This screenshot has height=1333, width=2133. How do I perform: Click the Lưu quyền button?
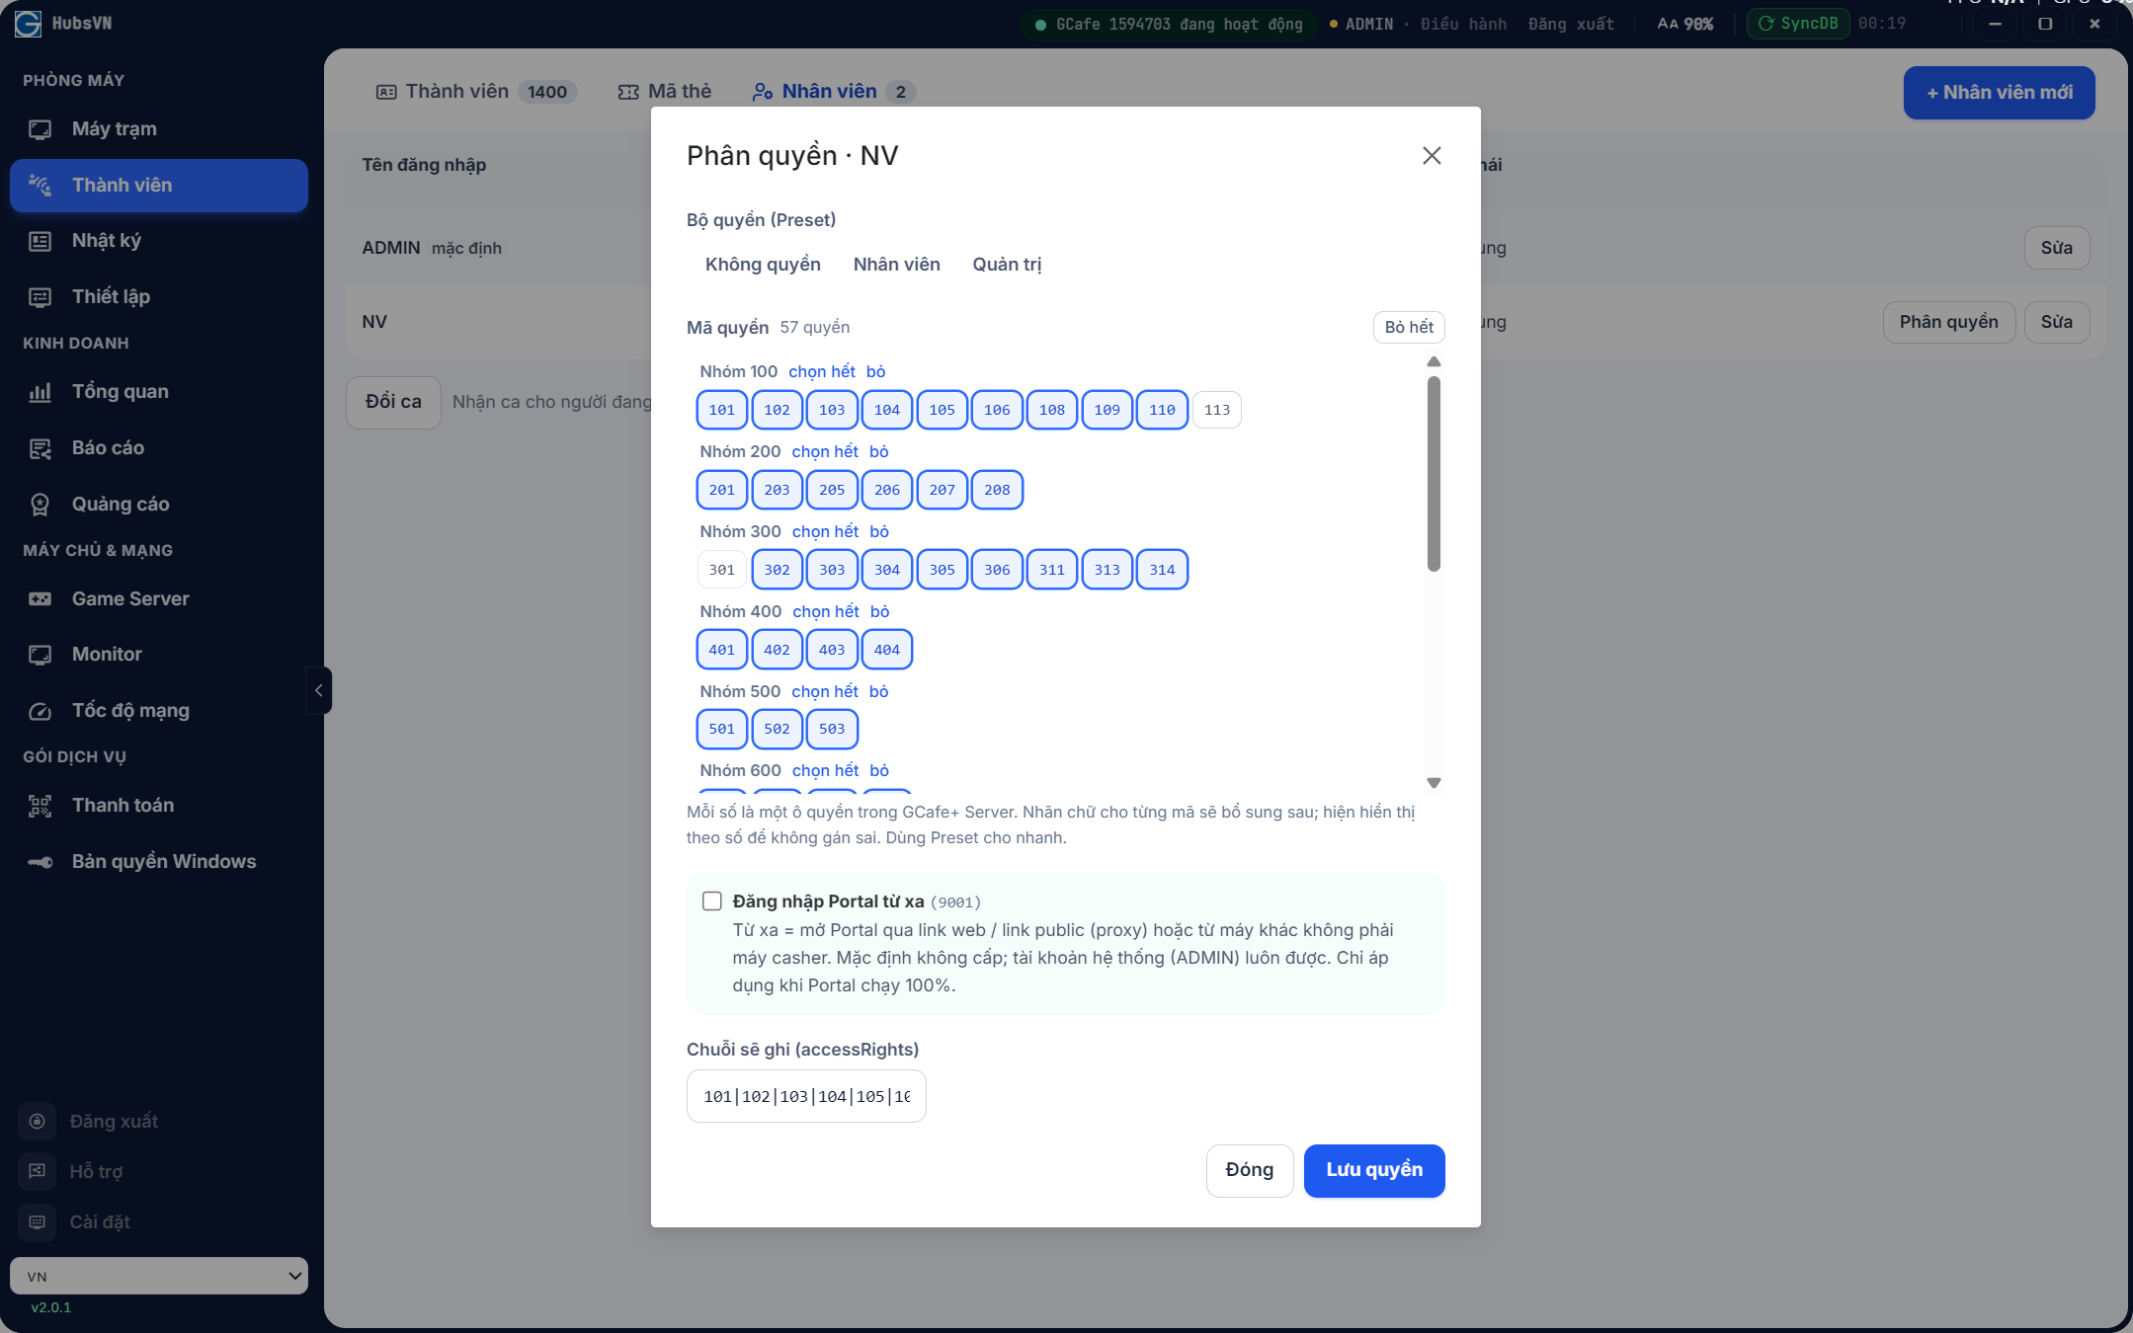(x=1374, y=1170)
